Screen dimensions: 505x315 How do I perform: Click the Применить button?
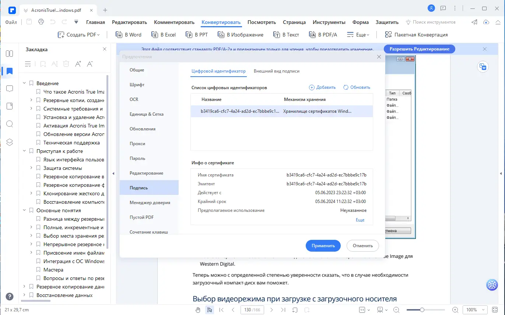click(323, 246)
